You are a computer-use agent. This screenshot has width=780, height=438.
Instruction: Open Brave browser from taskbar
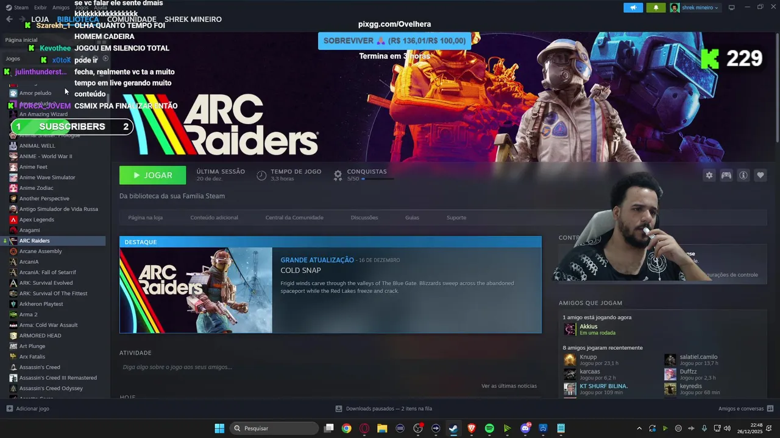click(472, 428)
